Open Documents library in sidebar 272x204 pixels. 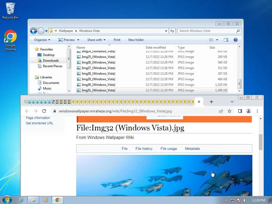click(x=51, y=83)
